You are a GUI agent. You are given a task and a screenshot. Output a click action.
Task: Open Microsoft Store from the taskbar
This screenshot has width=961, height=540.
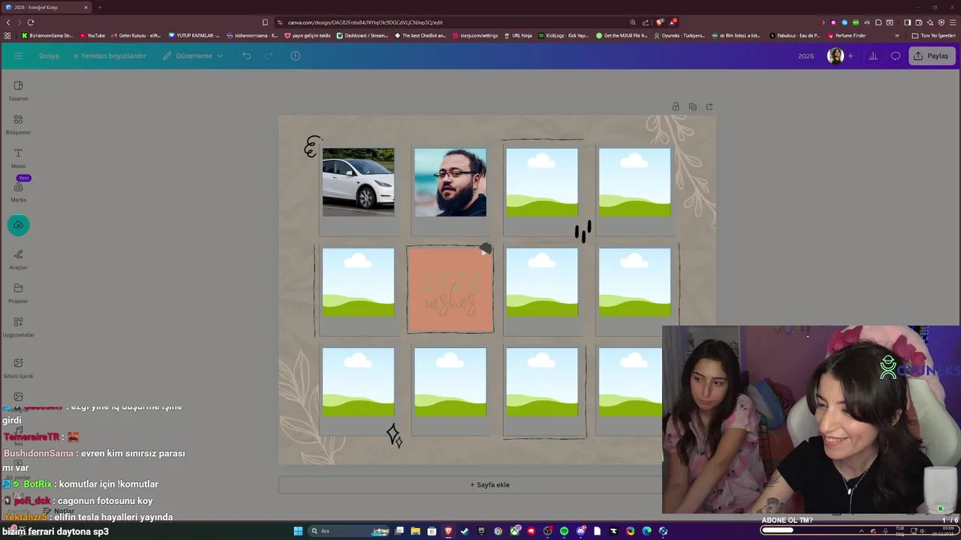pyautogui.click(x=432, y=531)
